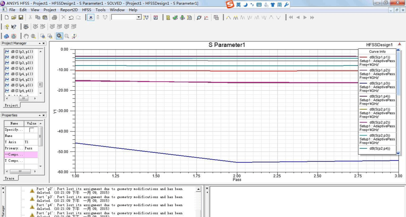Collapse the Project Manager panel pin arrow

pyautogui.click(x=40, y=43)
